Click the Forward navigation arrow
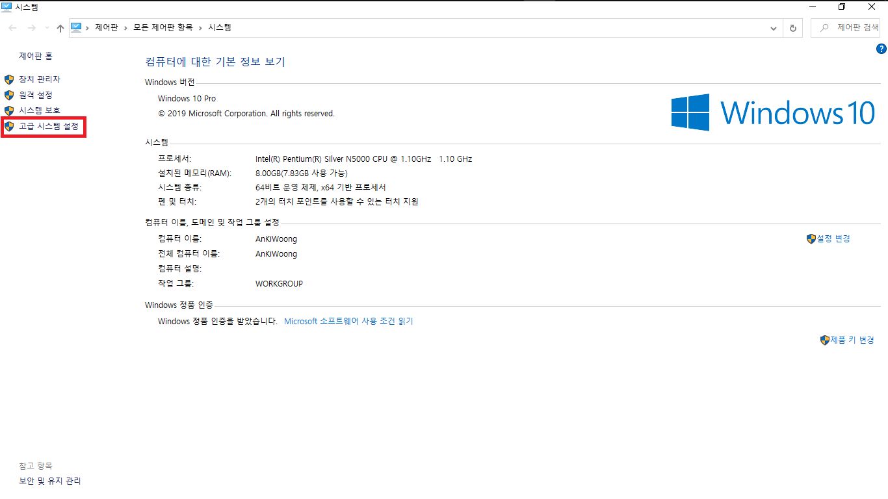Viewport: 888px width, 499px height. pos(31,28)
